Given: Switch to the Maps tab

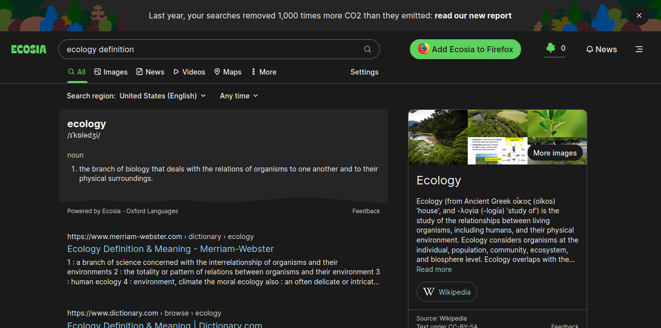Looking at the screenshot, I should point(228,72).
